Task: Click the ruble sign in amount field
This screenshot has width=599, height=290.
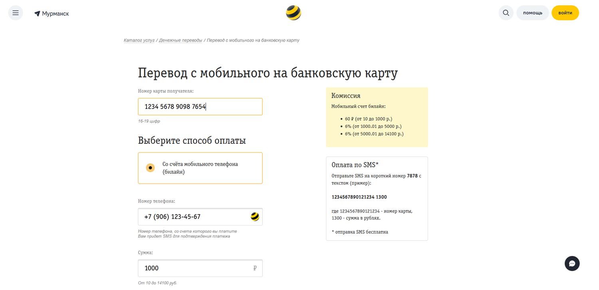Action: click(x=255, y=268)
